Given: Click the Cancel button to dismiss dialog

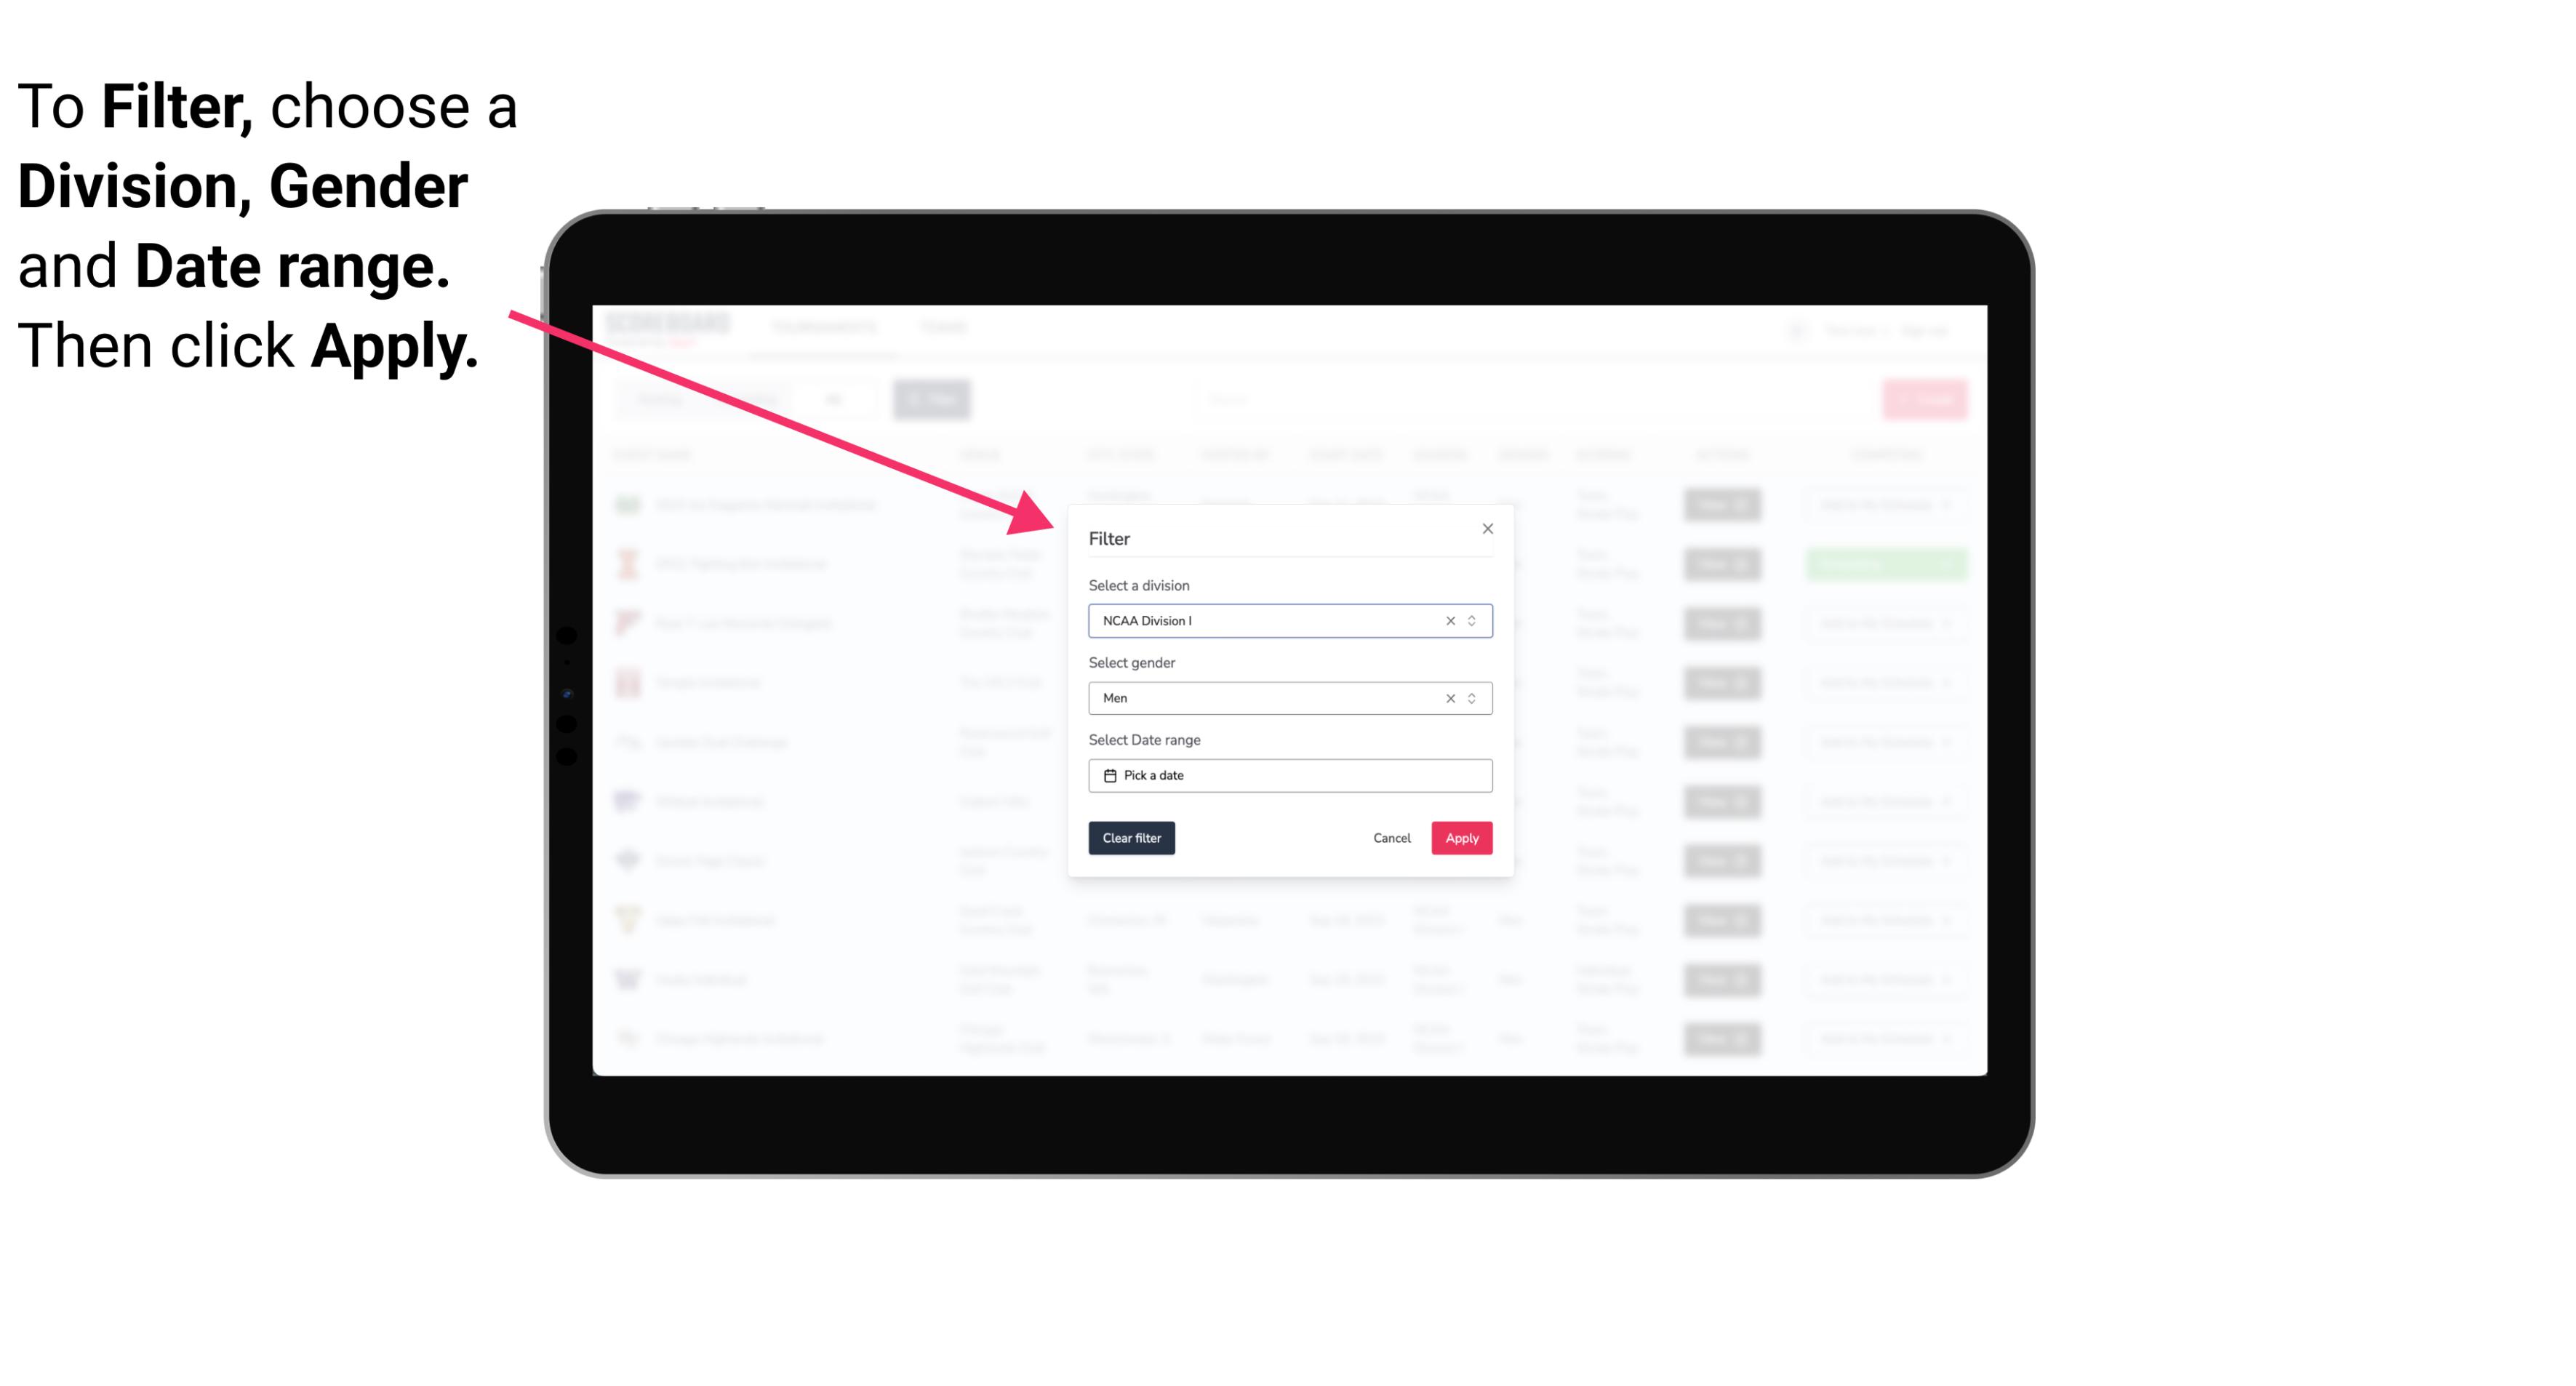Looking at the screenshot, I should [1391, 838].
